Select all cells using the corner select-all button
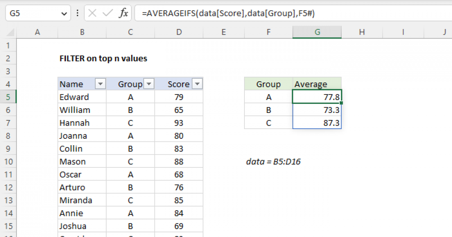Viewport: 452px width, 237px height. [x=10, y=32]
